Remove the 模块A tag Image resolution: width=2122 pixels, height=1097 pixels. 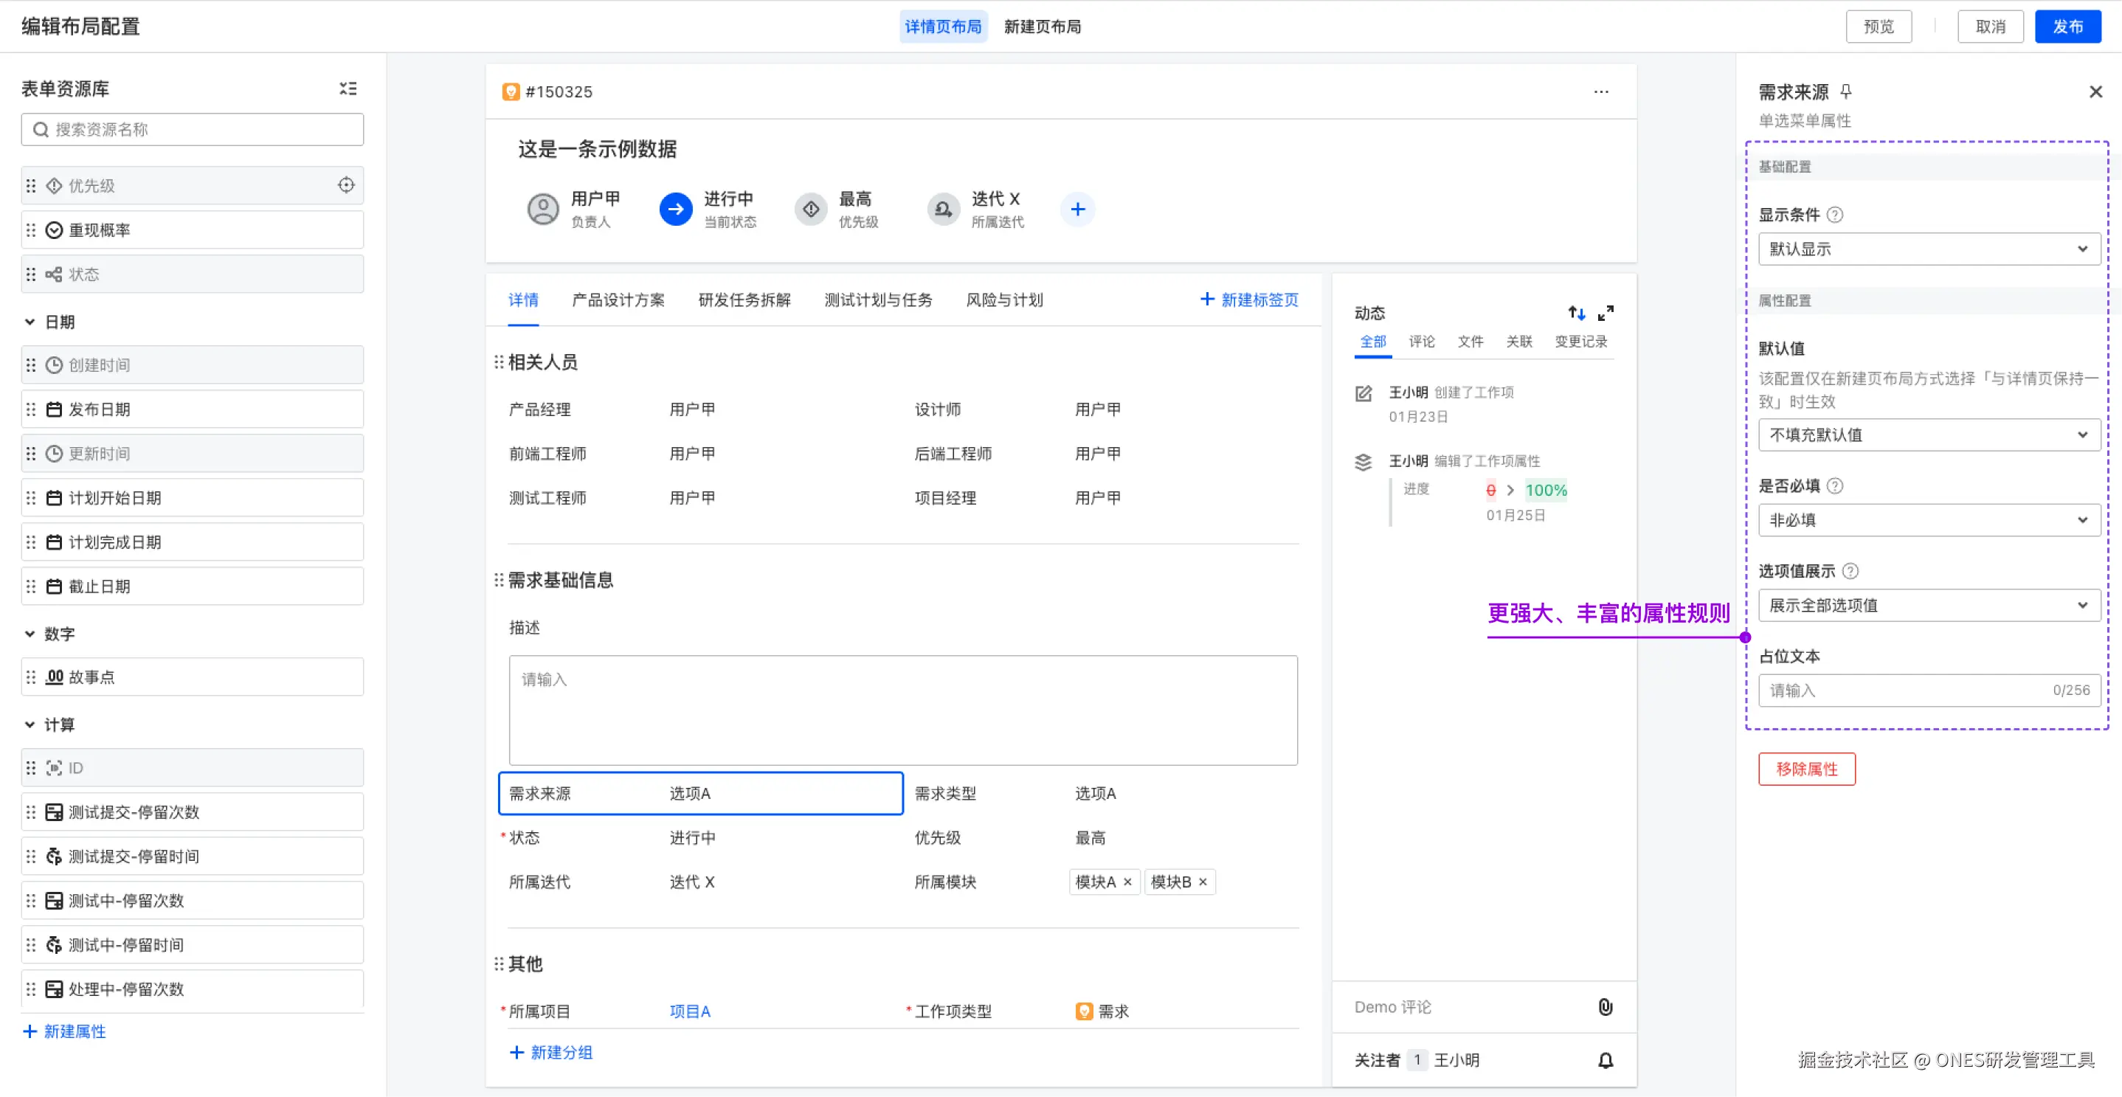click(1127, 882)
